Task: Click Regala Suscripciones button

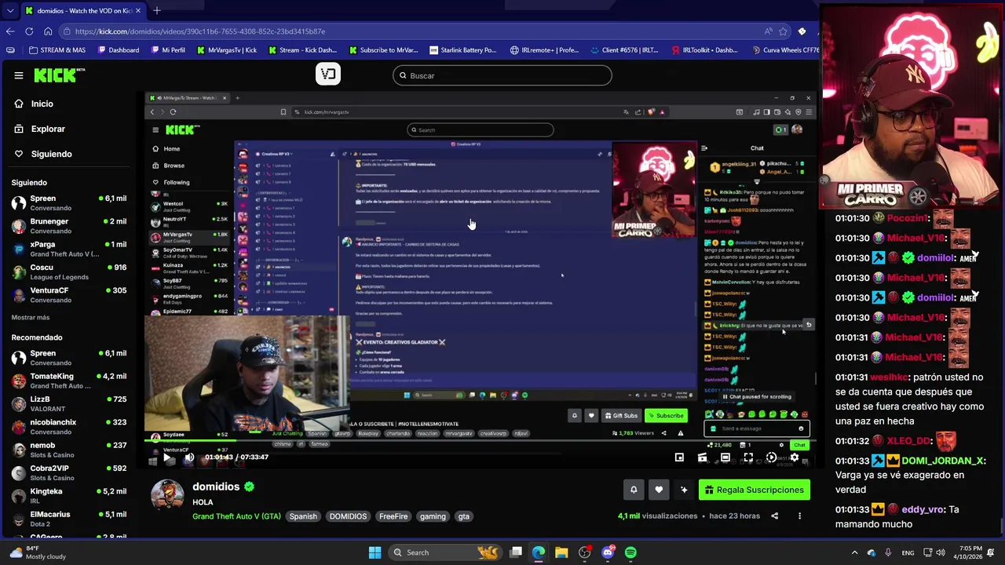Action: point(755,490)
